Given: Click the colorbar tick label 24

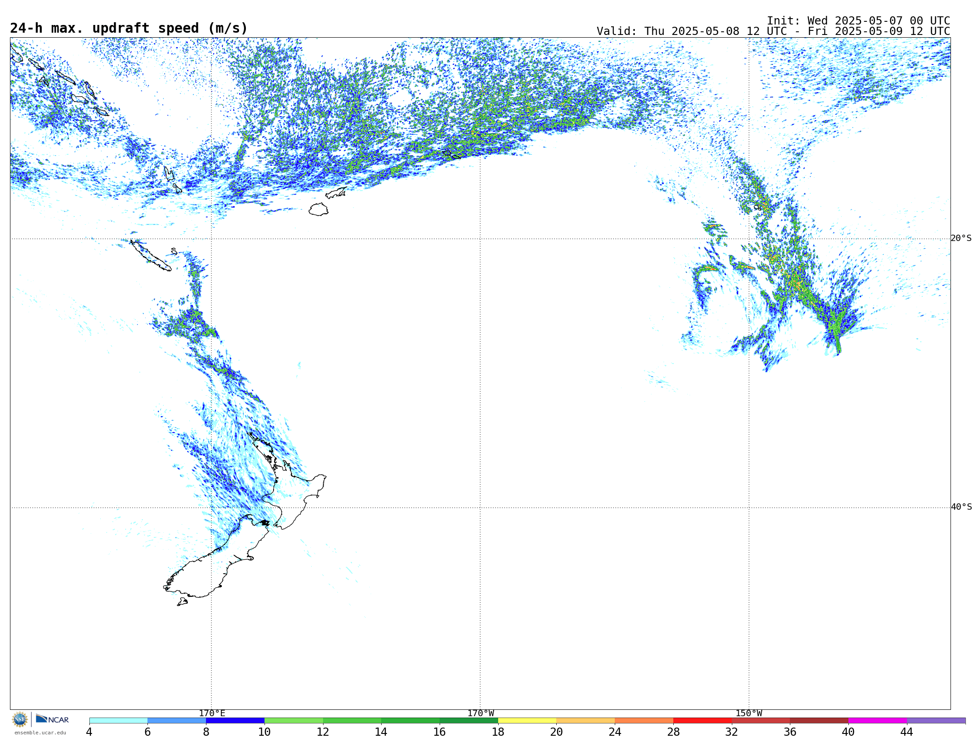Looking at the screenshot, I should (615, 732).
